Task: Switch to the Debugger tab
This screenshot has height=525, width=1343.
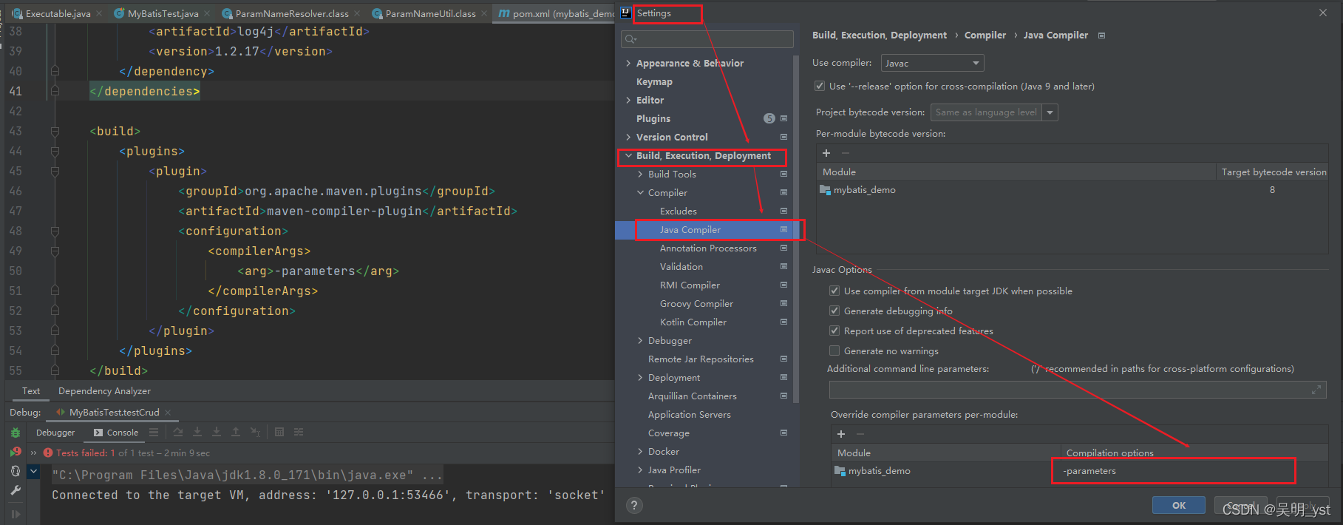Action: tap(55, 433)
